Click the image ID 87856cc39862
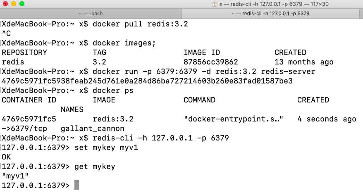 (x=210, y=62)
